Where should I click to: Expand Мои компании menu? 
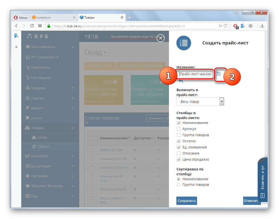pos(50,47)
